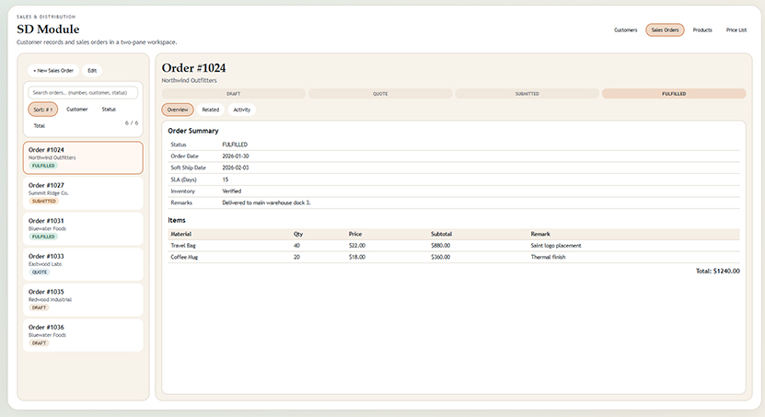This screenshot has height=417, width=765.
Task: Click the soft ship date 2026-02-03
Action: pyautogui.click(x=236, y=168)
